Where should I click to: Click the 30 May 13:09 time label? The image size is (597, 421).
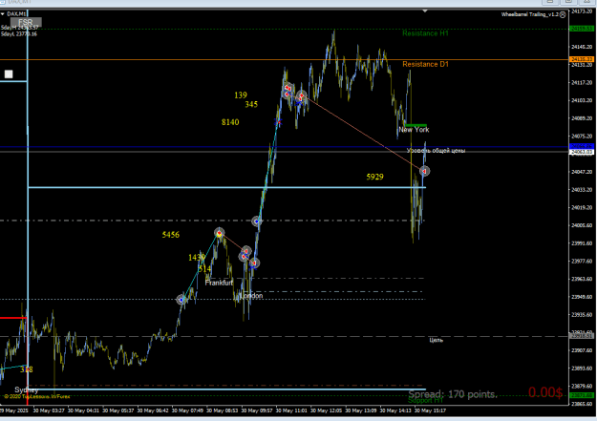pos(361,410)
